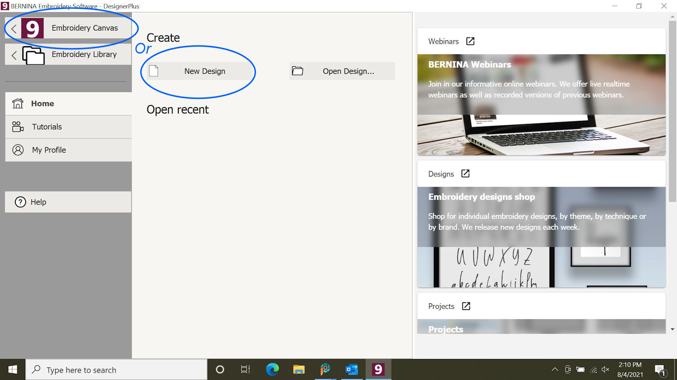This screenshot has width=677, height=380.
Task: Open the BERNINA Webinars laptop banner
Action: 541,105
